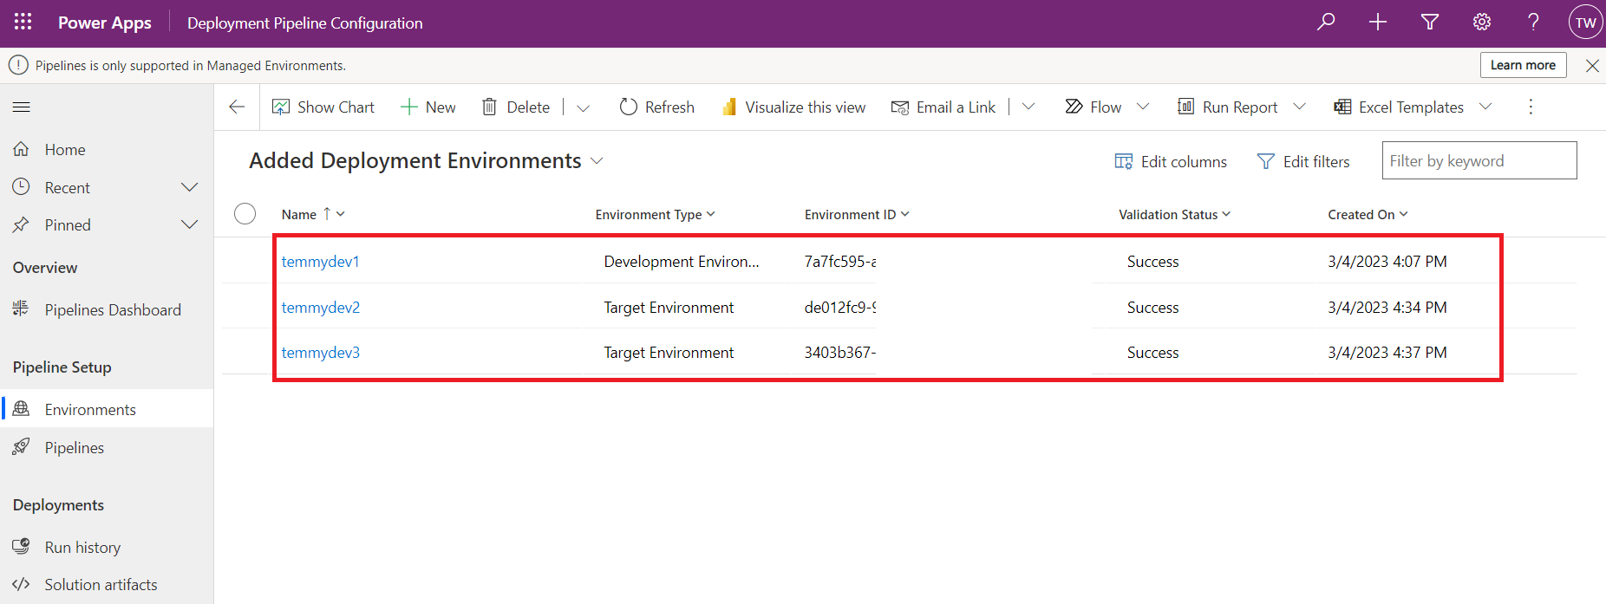Open the TW user account avatar
The width and height of the screenshot is (1606, 604).
[x=1586, y=23]
